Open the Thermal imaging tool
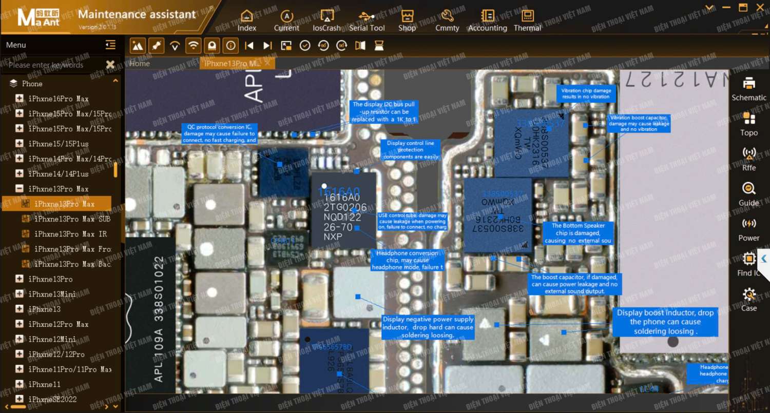This screenshot has width=770, height=413. click(528, 21)
